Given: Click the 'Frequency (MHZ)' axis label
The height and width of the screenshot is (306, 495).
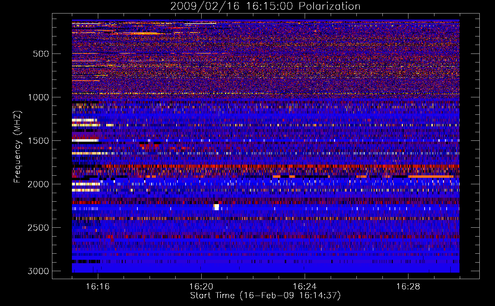Looking at the screenshot, I should [17, 147].
